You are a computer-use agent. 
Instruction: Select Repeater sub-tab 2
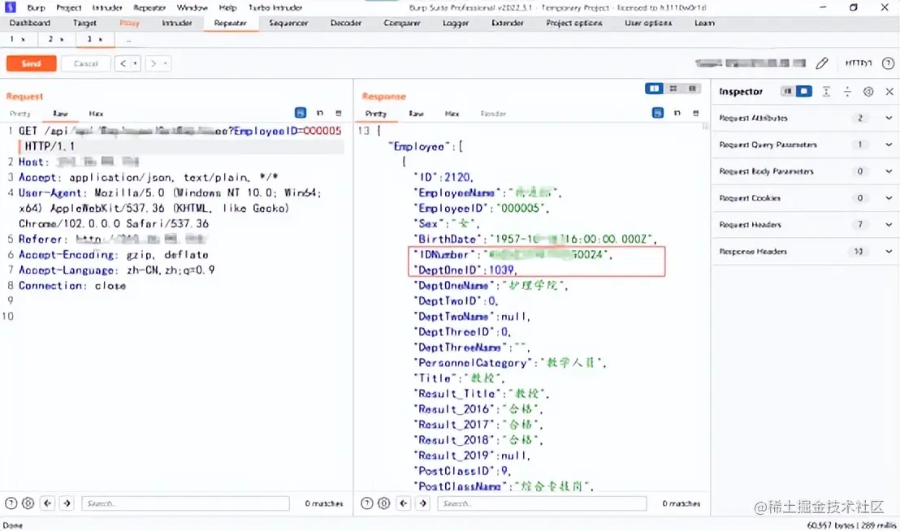click(56, 39)
